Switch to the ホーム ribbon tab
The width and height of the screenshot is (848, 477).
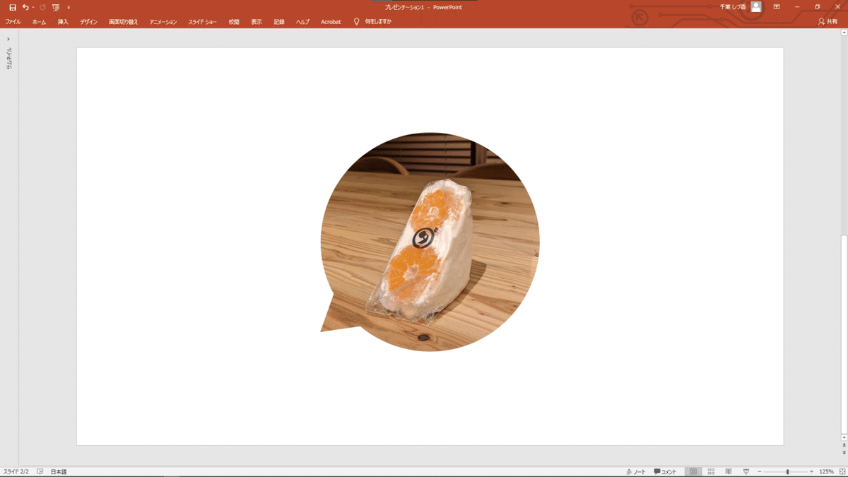tap(39, 22)
